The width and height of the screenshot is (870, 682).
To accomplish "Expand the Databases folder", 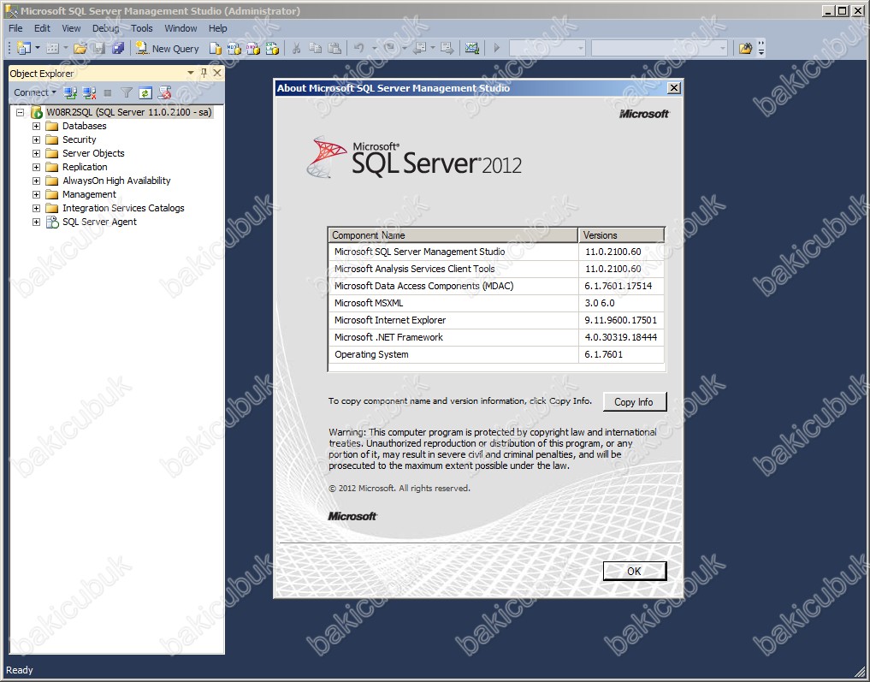I will (36, 126).
